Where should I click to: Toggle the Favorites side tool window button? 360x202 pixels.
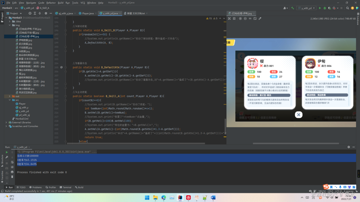point(2,177)
